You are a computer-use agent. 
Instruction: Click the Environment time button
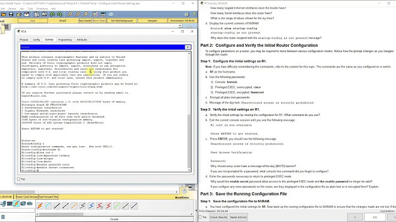183,21
